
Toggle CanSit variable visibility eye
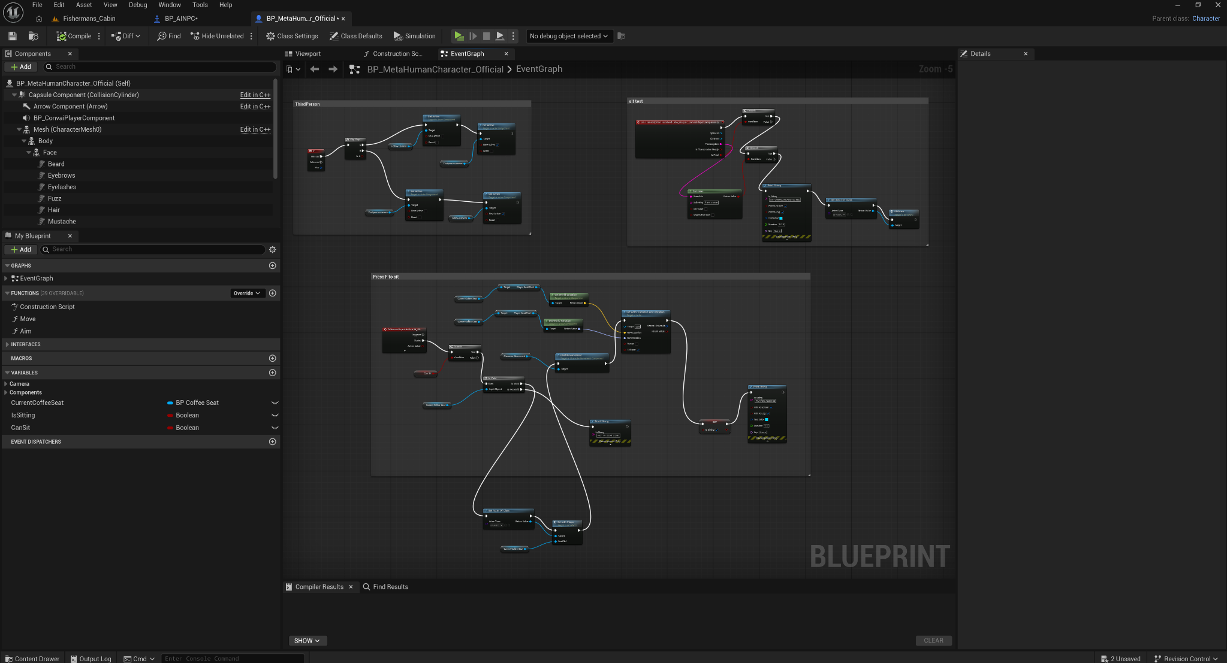tap(275, 428)
